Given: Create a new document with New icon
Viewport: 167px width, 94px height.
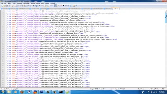Looking at the screenshot, I should (2, 6).
